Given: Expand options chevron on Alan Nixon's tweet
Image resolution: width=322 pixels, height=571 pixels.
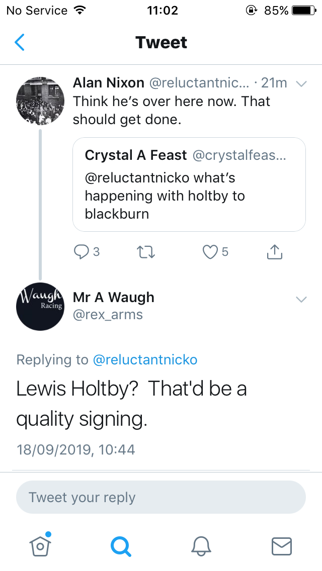Looking at the screenshot, I should pos(301,84).
